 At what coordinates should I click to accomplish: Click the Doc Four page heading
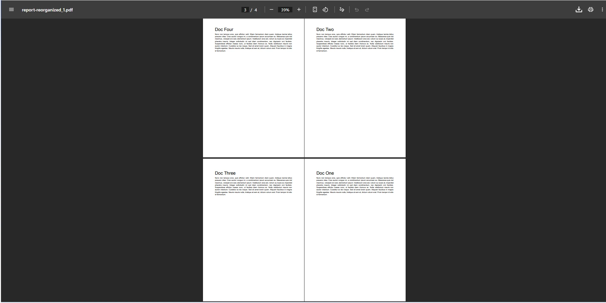point(224,29)
